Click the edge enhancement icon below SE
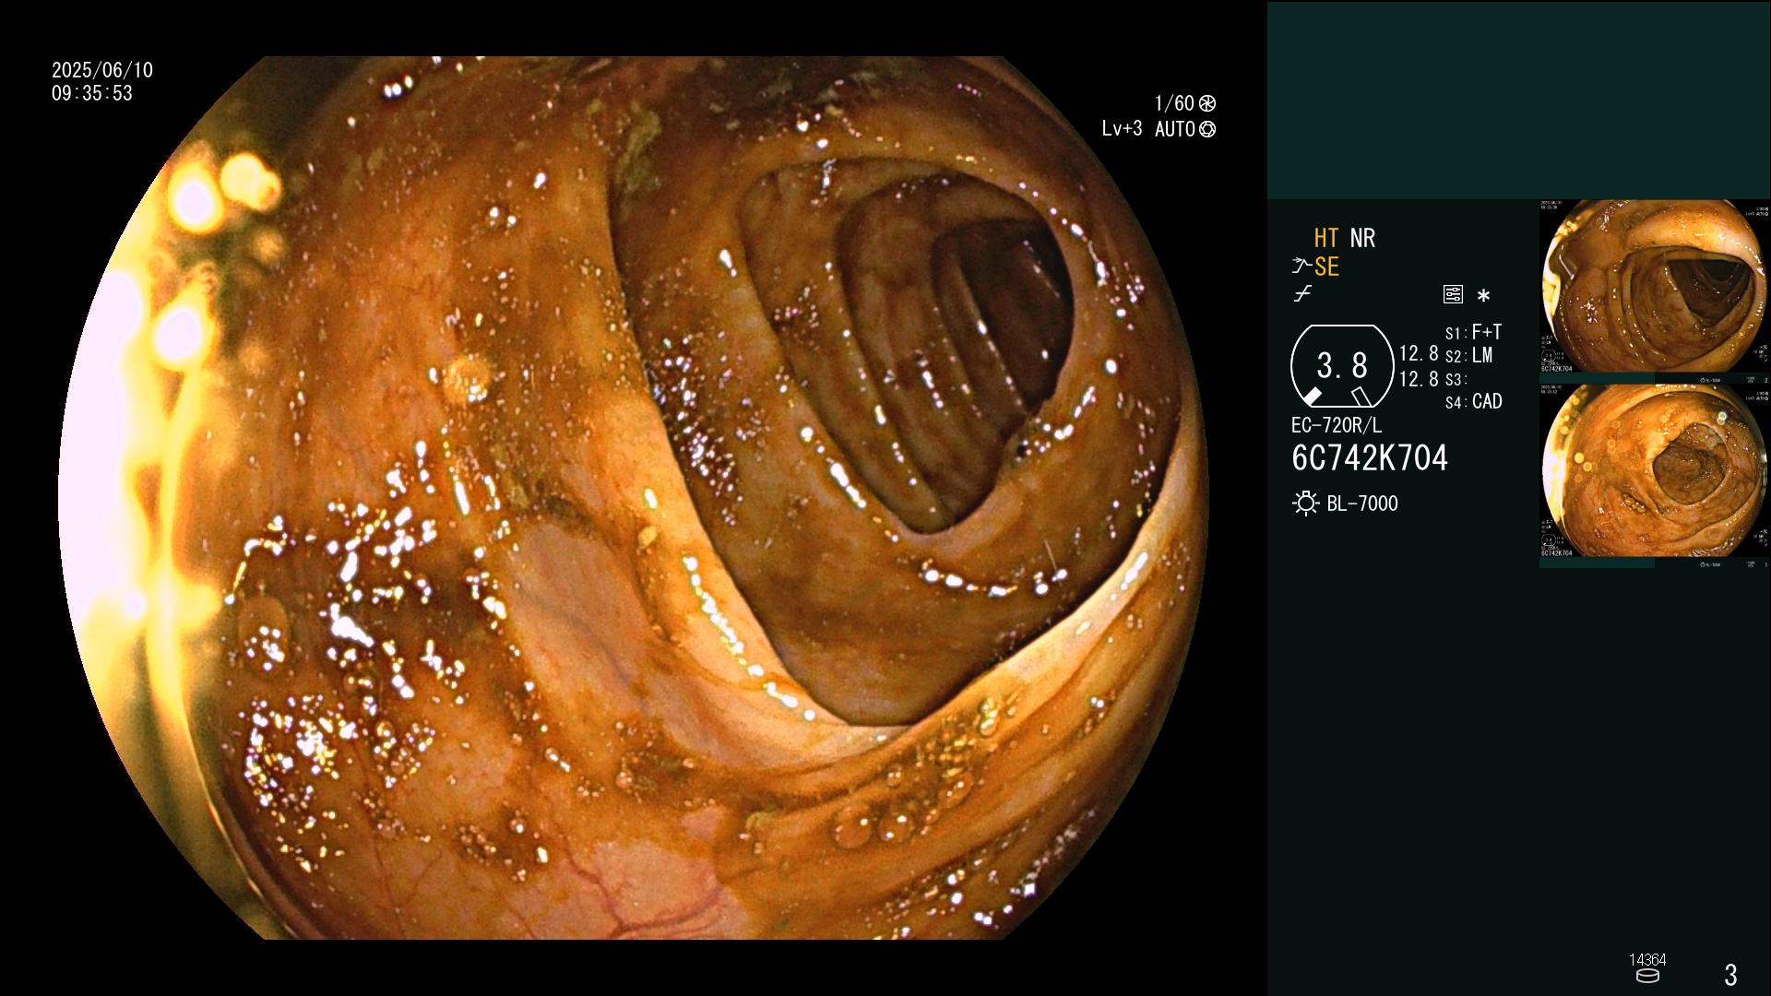 (1302, 294)
